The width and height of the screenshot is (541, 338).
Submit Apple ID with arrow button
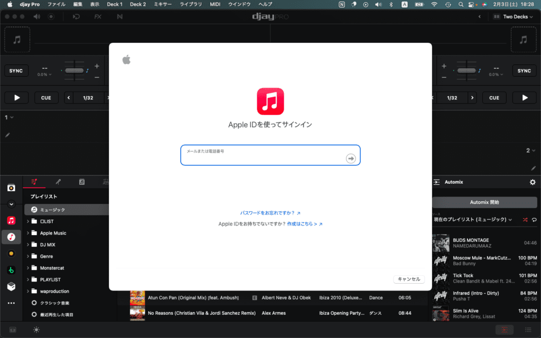(351, 158)
